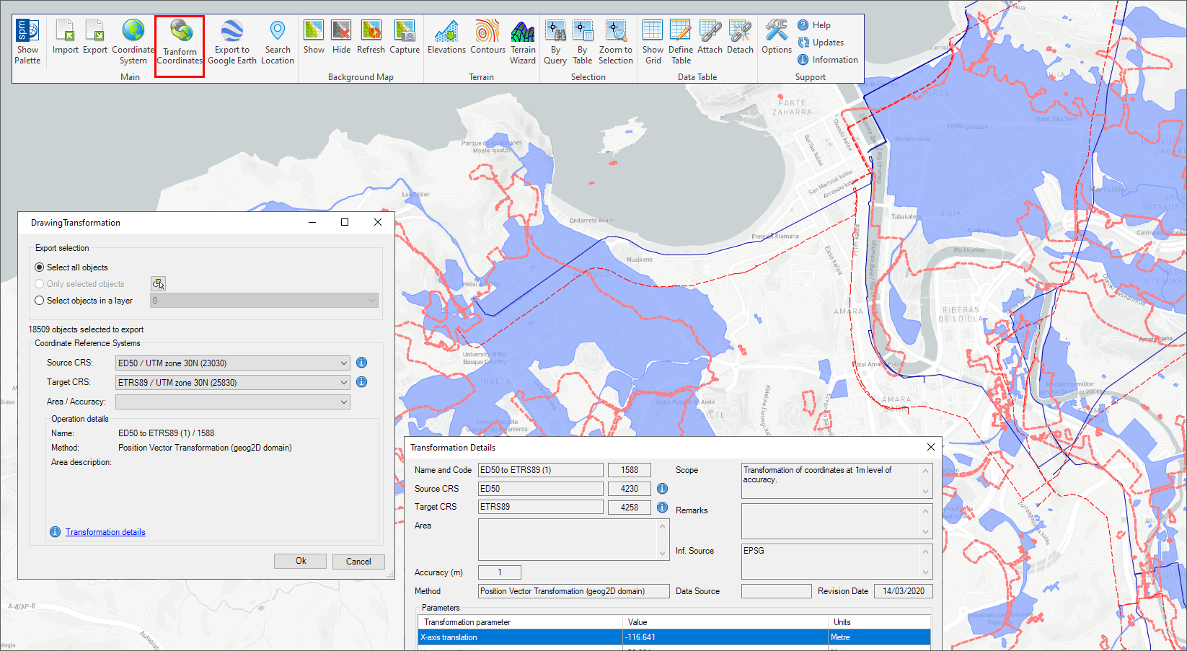Click the transformation code field 1588
Viewport: 1187px width, 651px height.
click(x=630, y=470)
